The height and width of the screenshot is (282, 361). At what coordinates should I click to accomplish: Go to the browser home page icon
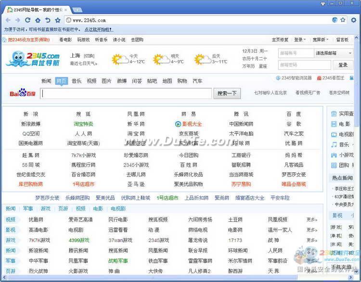pyautogui.click(x=38, y=20)
